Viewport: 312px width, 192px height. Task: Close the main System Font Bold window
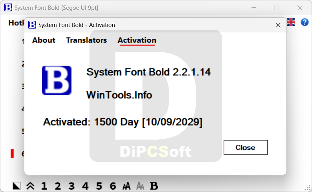point(300,8)
